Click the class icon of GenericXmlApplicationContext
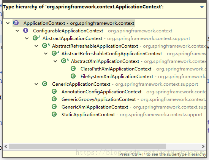209x160 pixels. 54,107
